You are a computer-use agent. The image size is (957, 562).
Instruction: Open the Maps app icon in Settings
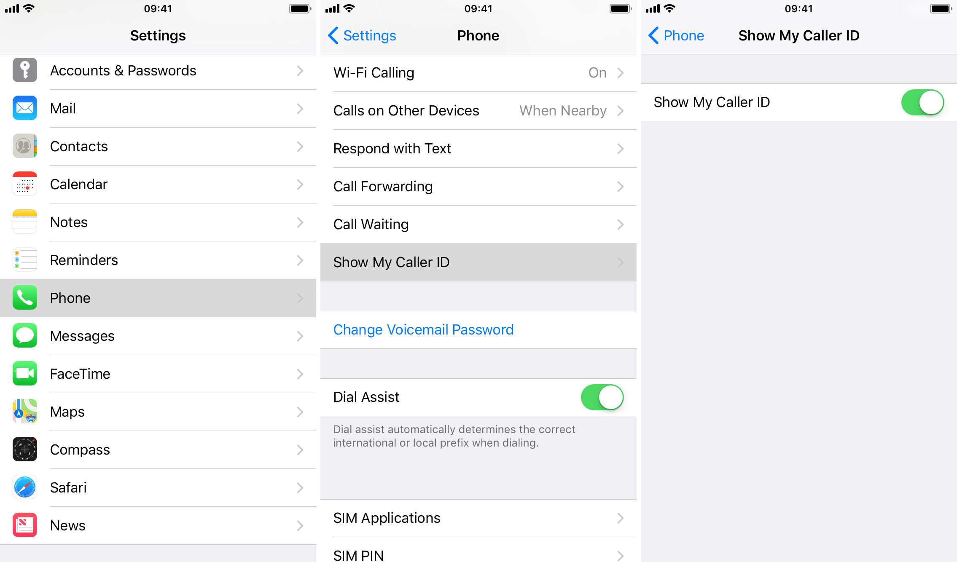coord(24,411)
